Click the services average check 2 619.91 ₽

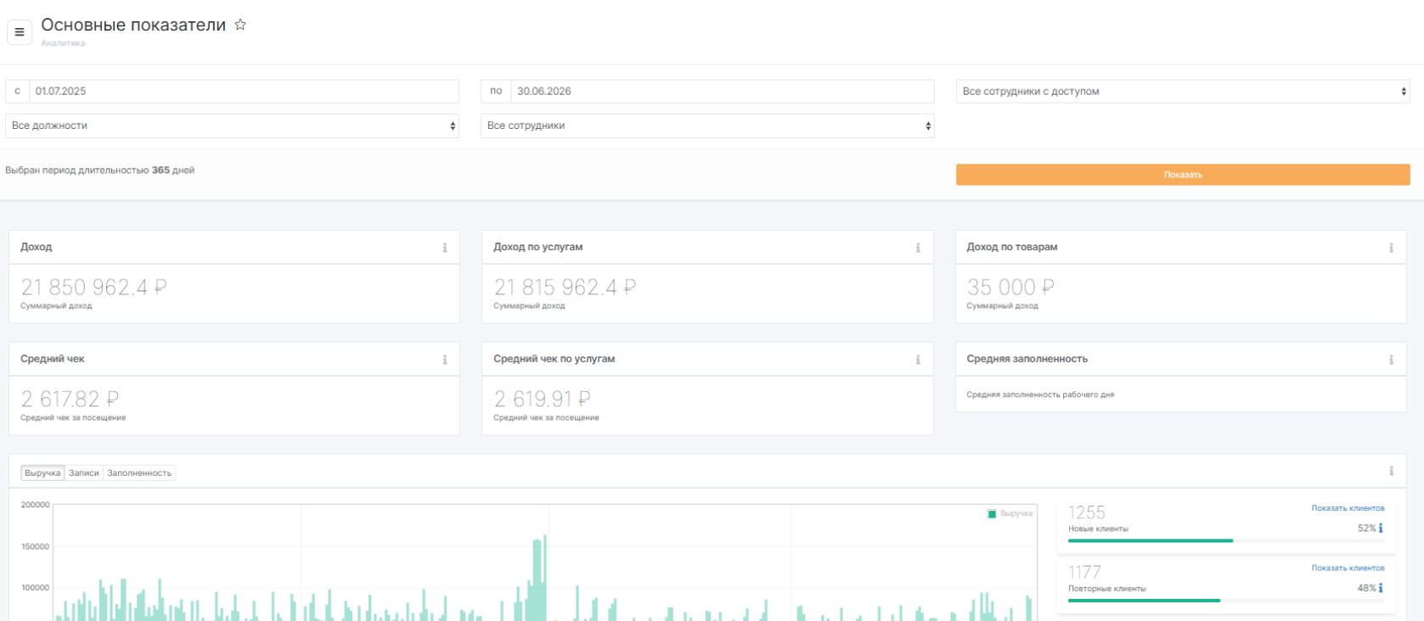(542, 399)
